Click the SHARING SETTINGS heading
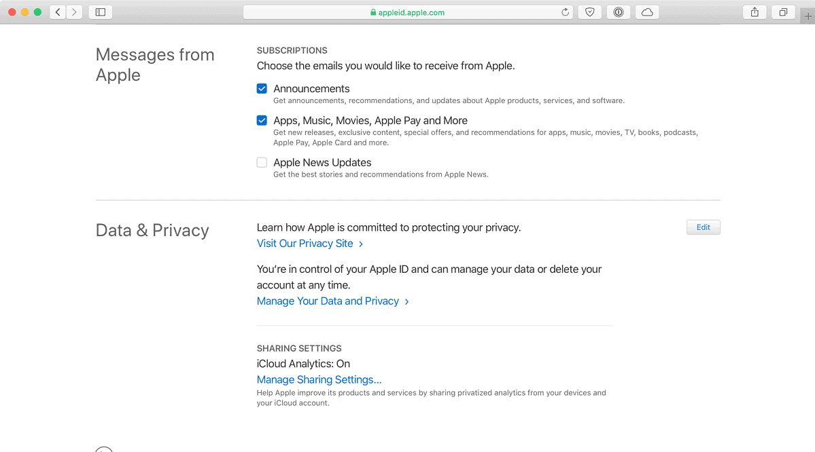Viewport: 815px width, 452px height. pyautogui.click(x=299, y=348)
